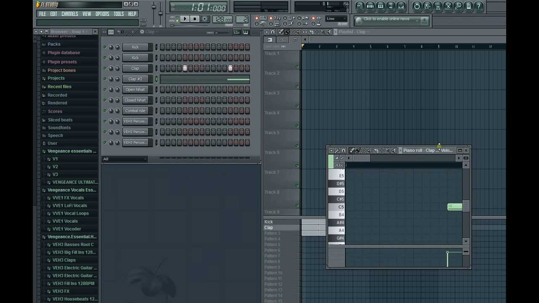The height and width of the screenshot is (303, 539).
Task: Open the piano roll from top toolbar
Action: pyautogui.click(x=381, y=6)
